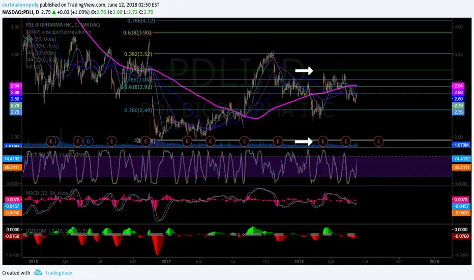Select the NASDAQ:PDLI, D symbol text

pos(21,12)
